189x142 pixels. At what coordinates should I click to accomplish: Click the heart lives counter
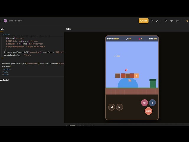click(x=140, y=39)
